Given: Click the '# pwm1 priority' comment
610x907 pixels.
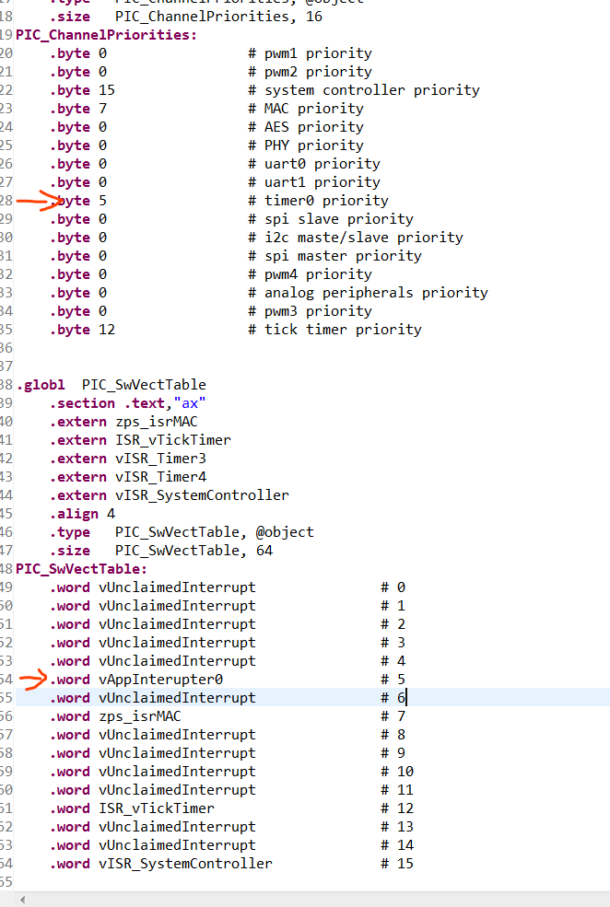Looking at the screenshot, I should pos(311,53).
